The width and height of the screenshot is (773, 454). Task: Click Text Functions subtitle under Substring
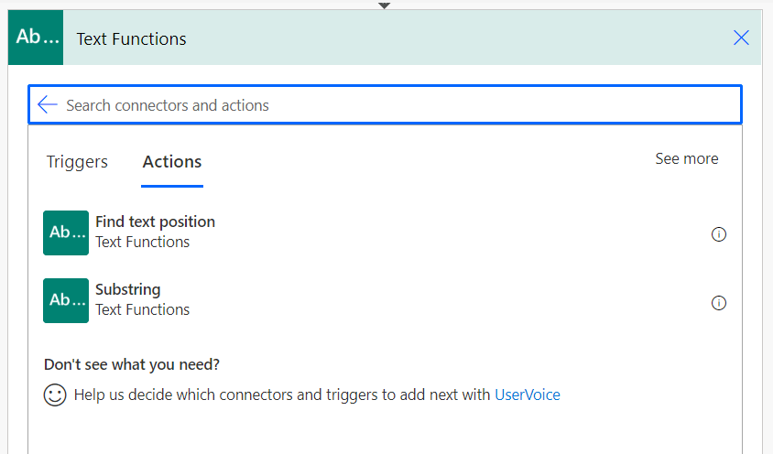142,310
